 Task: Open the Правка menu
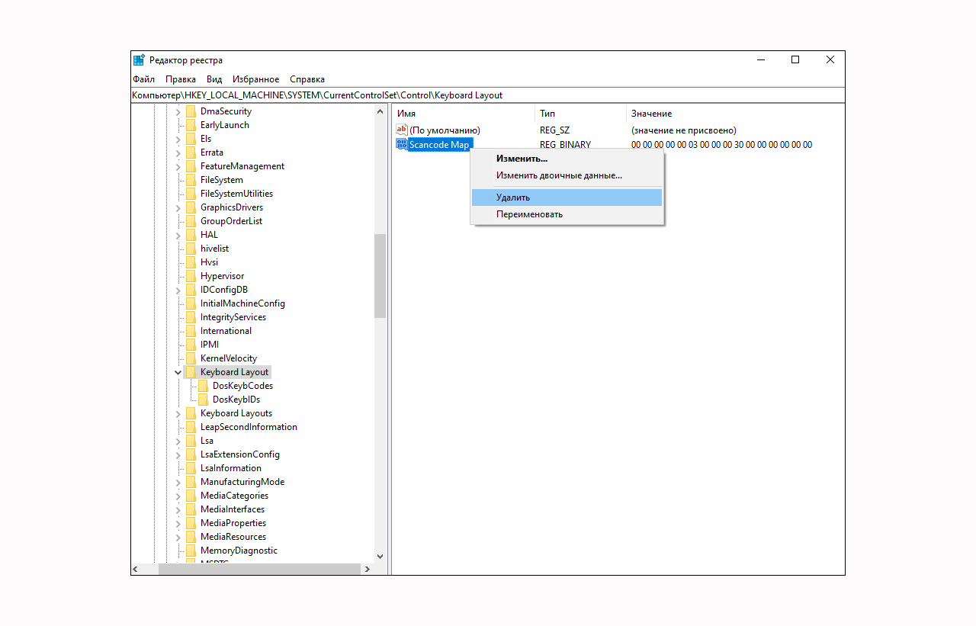pos(181,79)
